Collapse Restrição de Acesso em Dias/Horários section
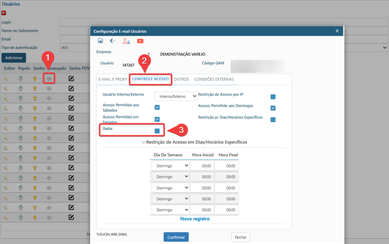Viewport: 389px width, 244px height. click(144, 142)
